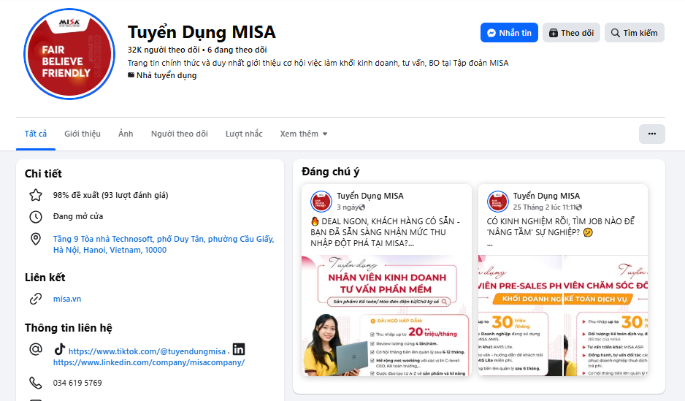
Task: Open the Tuyển Dụng MISA profile picture
Action: 69,54
